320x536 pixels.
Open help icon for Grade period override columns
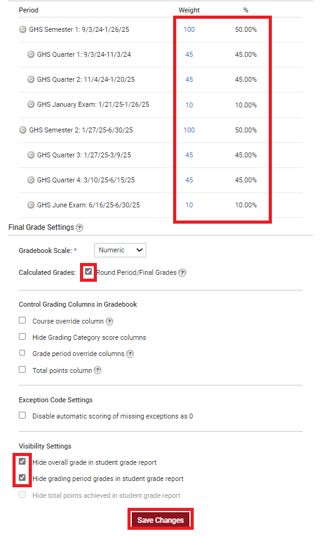pos(130,354)
